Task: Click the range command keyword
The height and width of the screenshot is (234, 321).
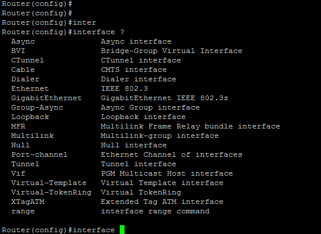Action: [x=23, y=212]
